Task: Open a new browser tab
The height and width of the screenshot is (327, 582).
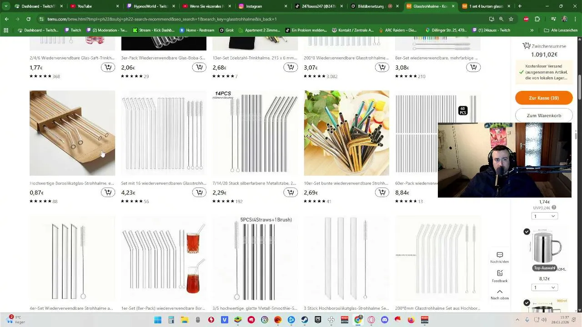Action: point(520,6)
